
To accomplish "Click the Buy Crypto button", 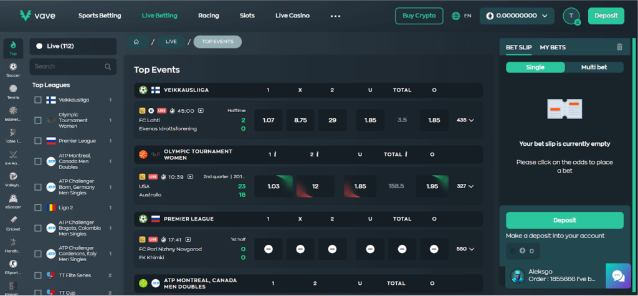I will point(419,16).
